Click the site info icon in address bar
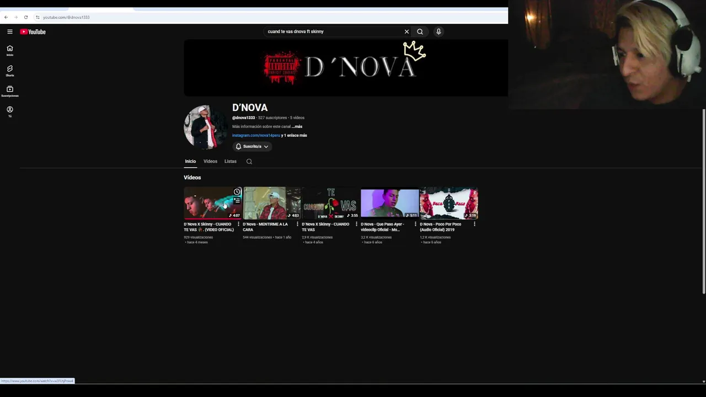 coord(38,17)
